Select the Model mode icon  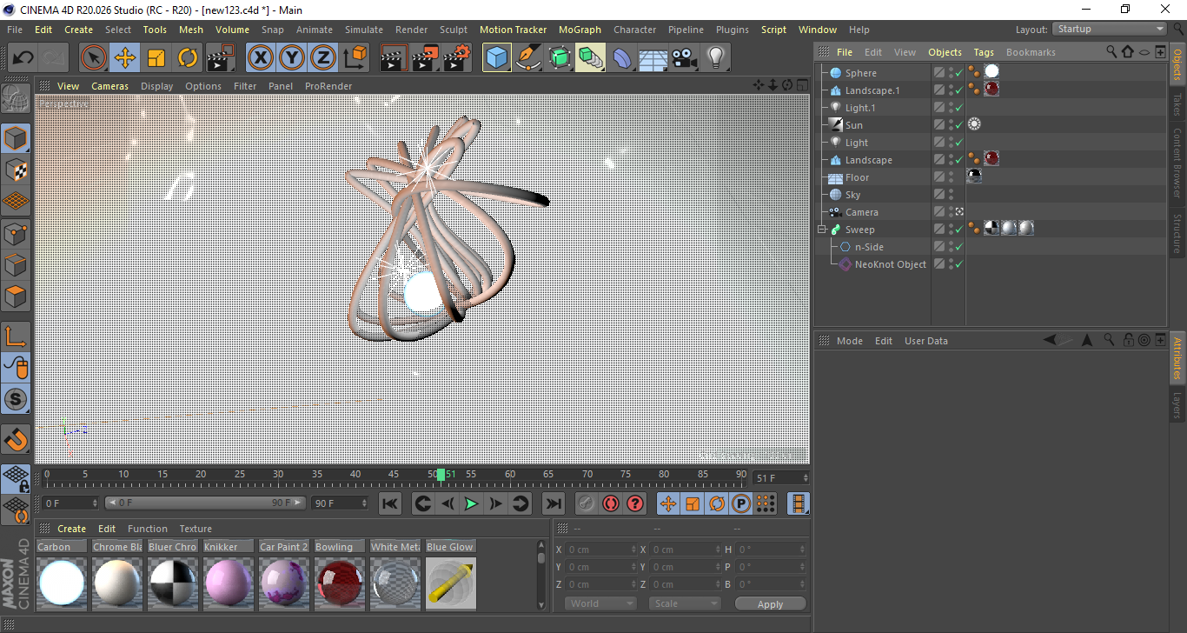16,138
